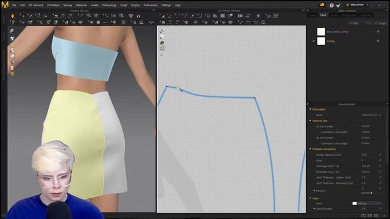Click the Copy button in Object Browser
The width and height of the screenshot is (390, 219).
click(x=367, y=23)
